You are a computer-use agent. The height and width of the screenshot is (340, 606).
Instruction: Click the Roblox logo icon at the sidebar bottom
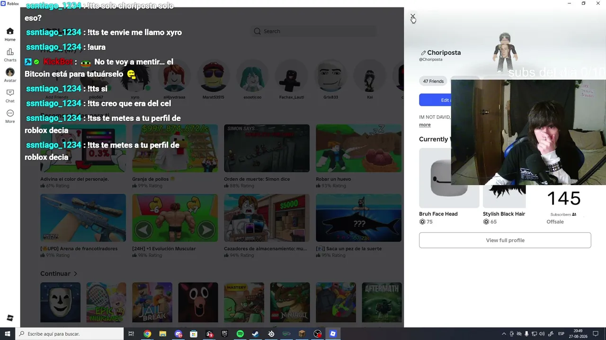click(x=10, y=318)
